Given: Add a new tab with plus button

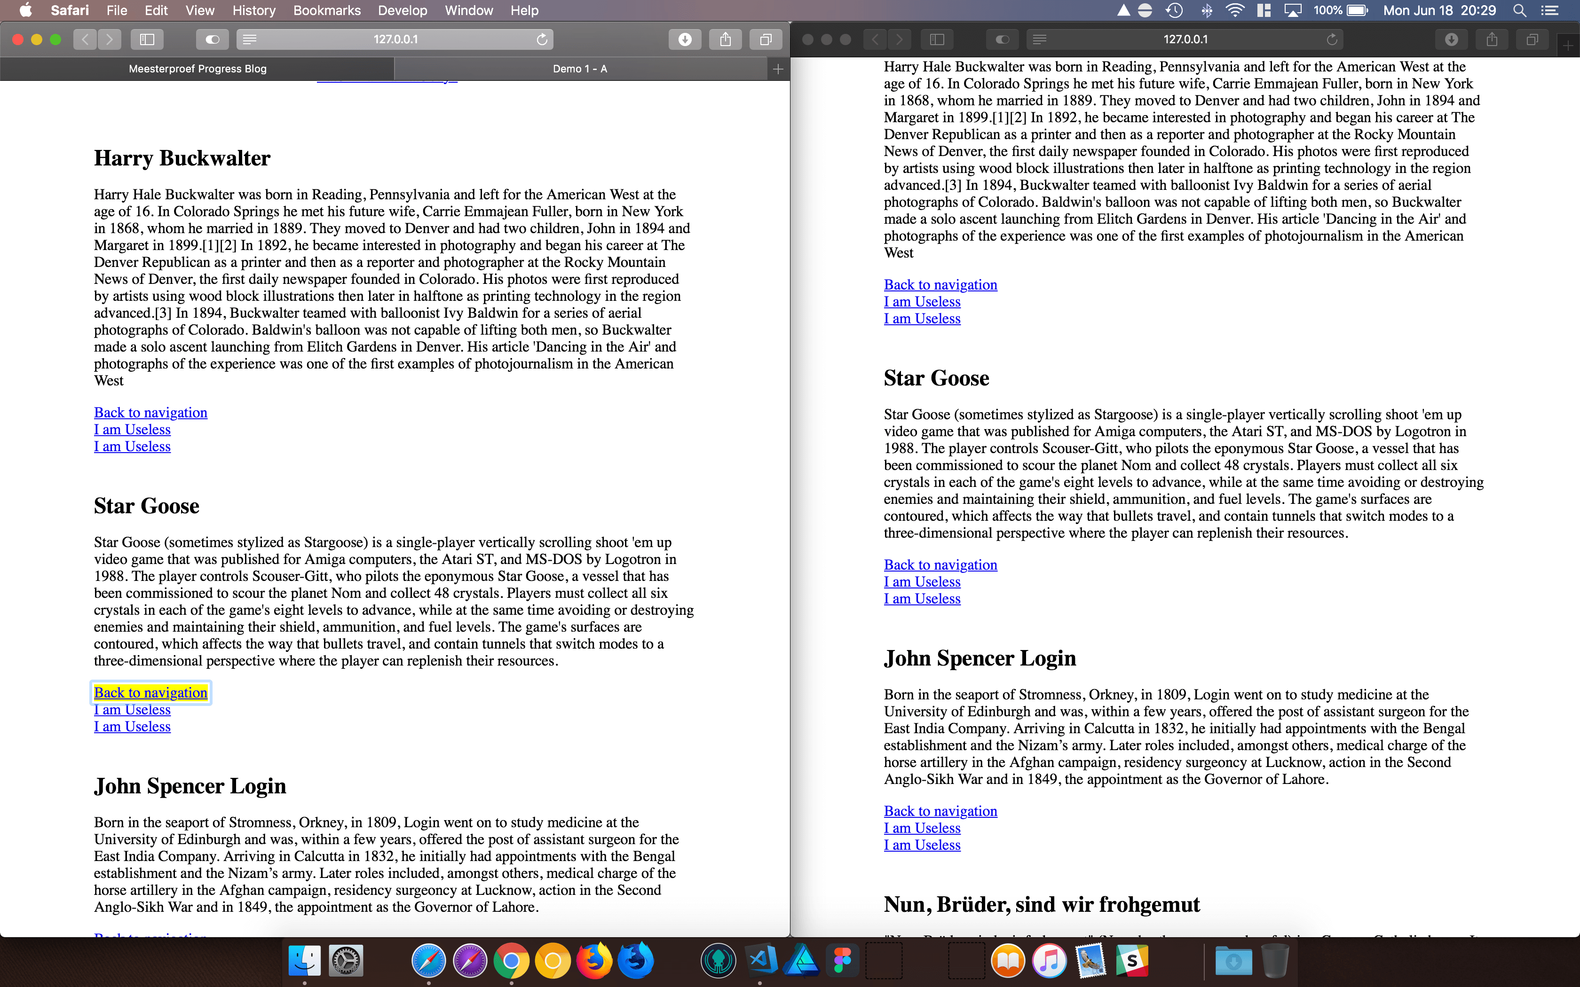Looking at the screenshot, I should [778, 69].
